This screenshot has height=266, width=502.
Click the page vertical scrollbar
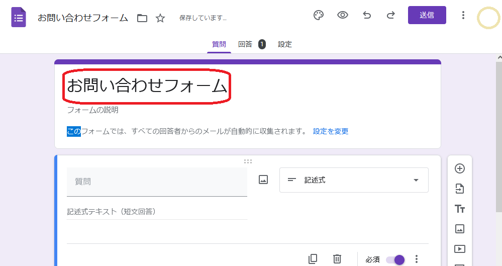pyautogui.click(x=499, y=137)
